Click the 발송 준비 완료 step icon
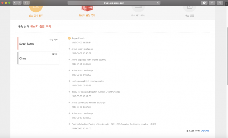 (36, 9)
